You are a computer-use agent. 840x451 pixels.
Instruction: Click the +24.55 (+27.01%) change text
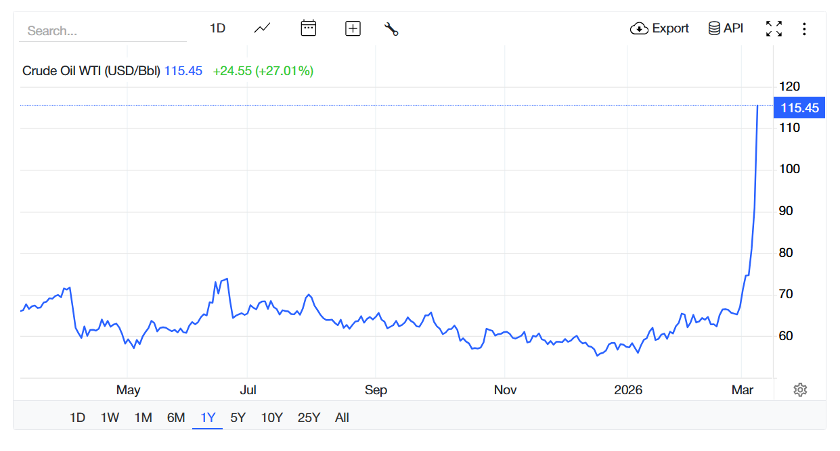pos(263,71)
